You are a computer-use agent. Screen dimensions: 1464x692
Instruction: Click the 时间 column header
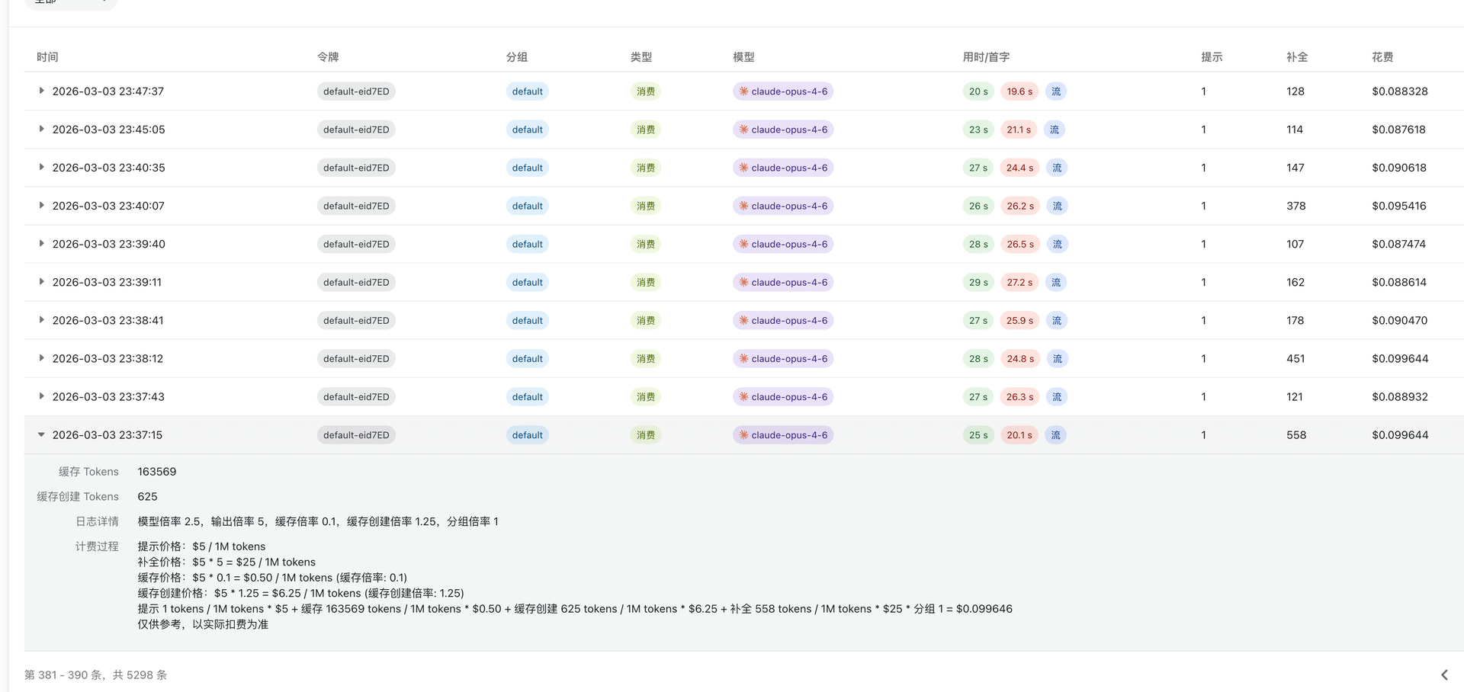click(47, 57)
